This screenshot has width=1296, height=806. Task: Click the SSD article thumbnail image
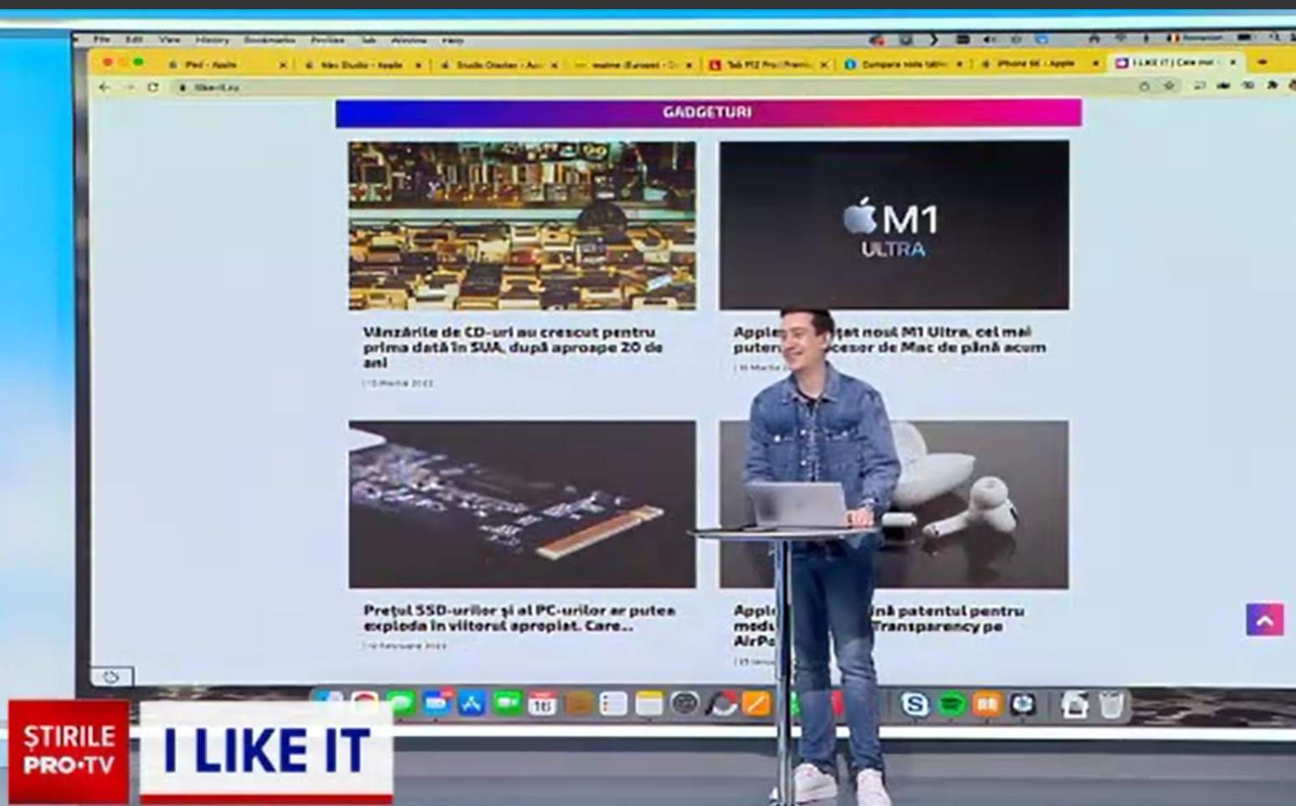(x=522, y=504)
